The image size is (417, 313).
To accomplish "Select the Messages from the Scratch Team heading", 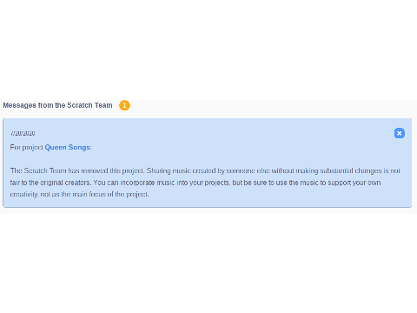I will point(57,105).
